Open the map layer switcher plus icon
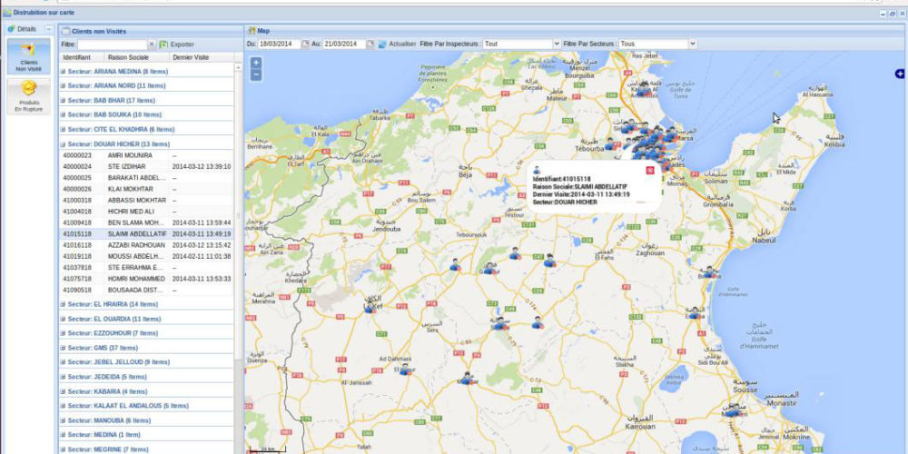The image size is (908, 454). pos(899,73)
